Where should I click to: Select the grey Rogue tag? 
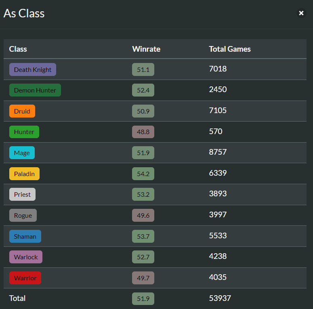23,215
